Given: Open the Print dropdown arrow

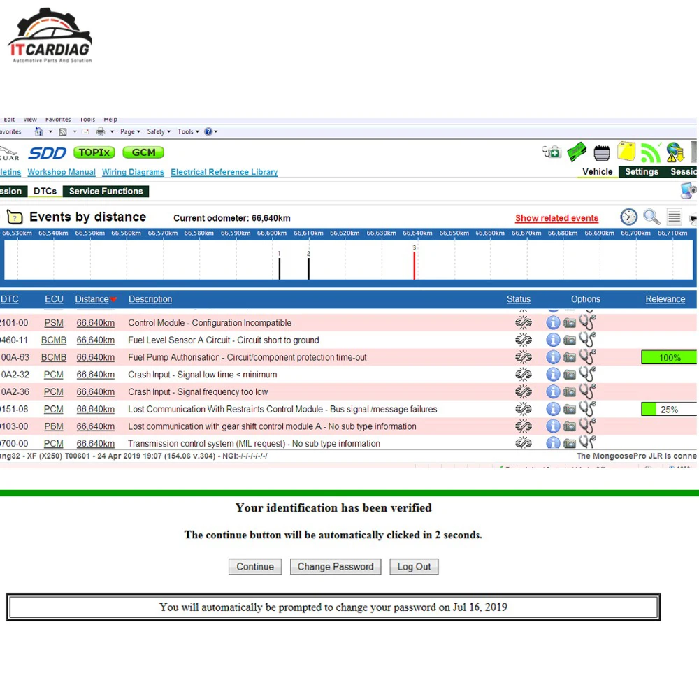Looking at the screenshot, I should point(112,131).
